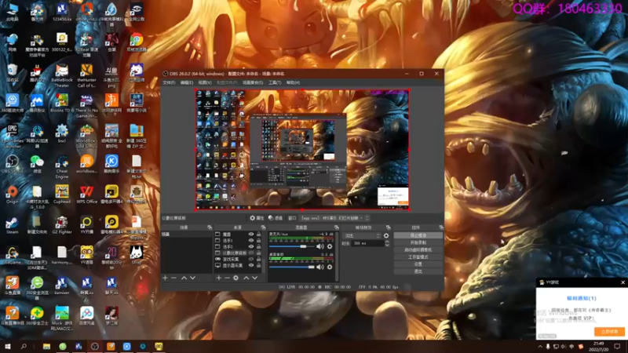Remove the selected source with minus icon
Screen dimensions: 628x353
[227, 278]
